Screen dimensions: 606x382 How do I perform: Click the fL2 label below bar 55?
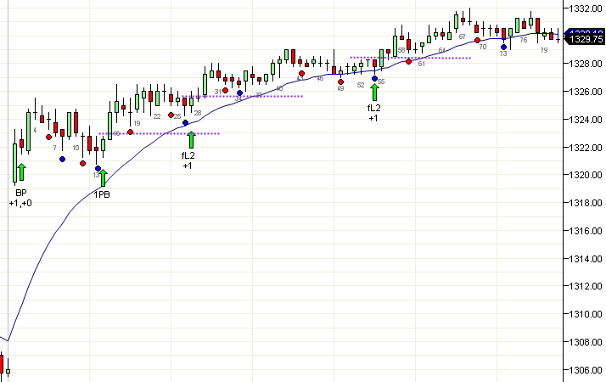click(373, 108)
